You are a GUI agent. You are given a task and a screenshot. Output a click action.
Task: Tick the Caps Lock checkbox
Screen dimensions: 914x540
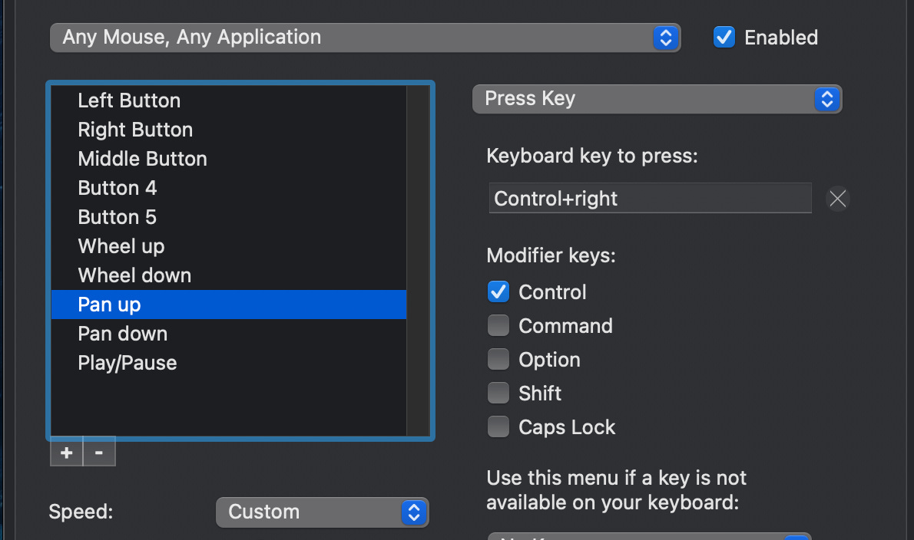coord(498,427)
